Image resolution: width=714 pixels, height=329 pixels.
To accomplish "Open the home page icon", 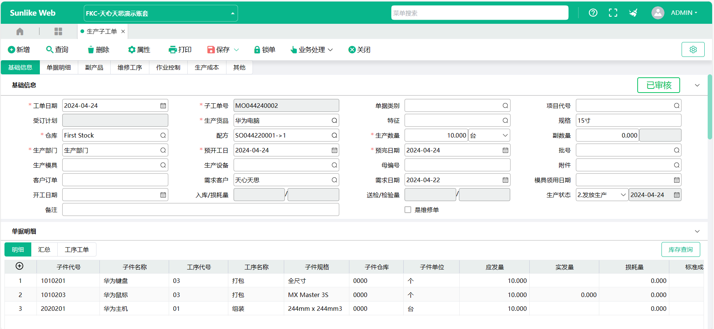I will 20,32.
